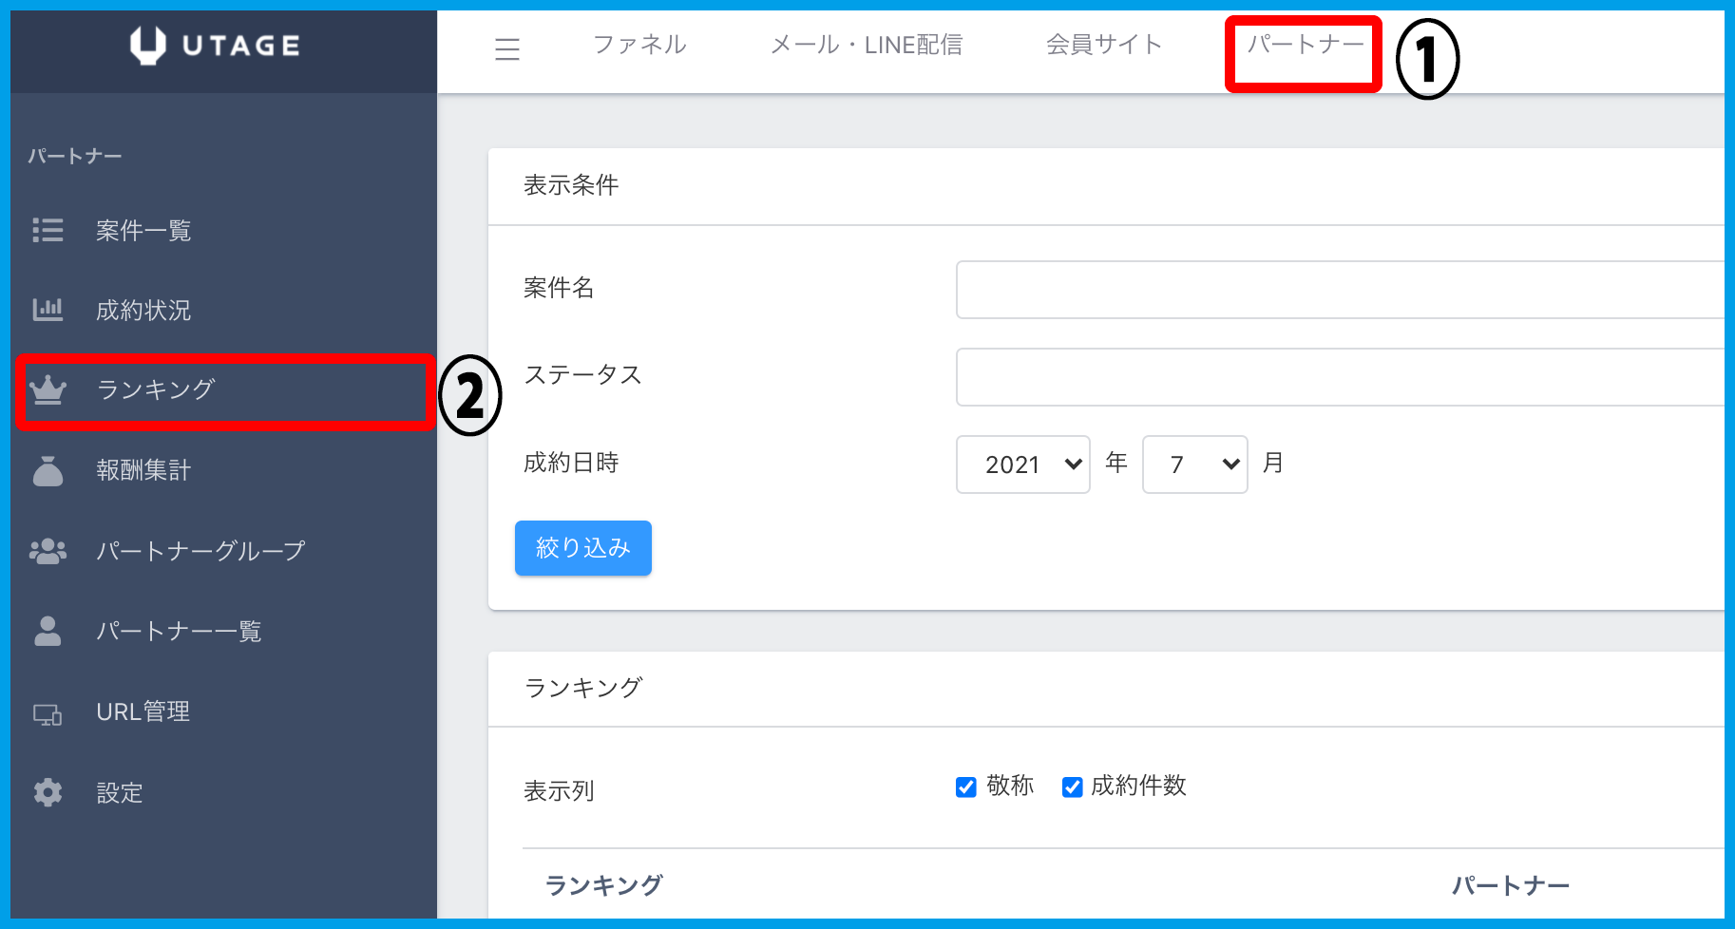Expand the month dropdown showing 7
The width and height of the screenshot is (1735, 929).
[1194, 464]
